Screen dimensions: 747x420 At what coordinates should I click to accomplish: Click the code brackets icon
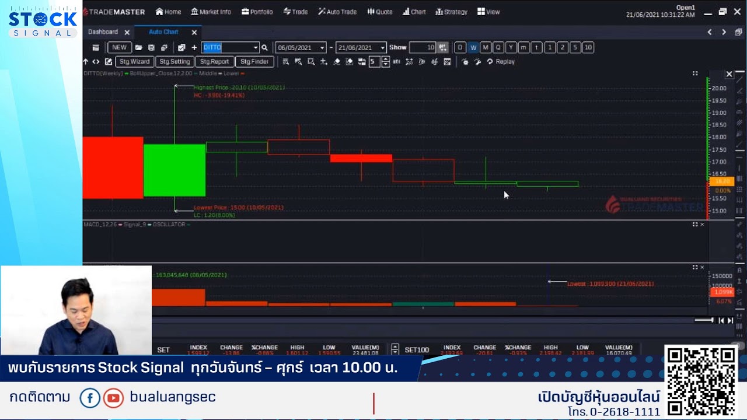tap(96, 62)
